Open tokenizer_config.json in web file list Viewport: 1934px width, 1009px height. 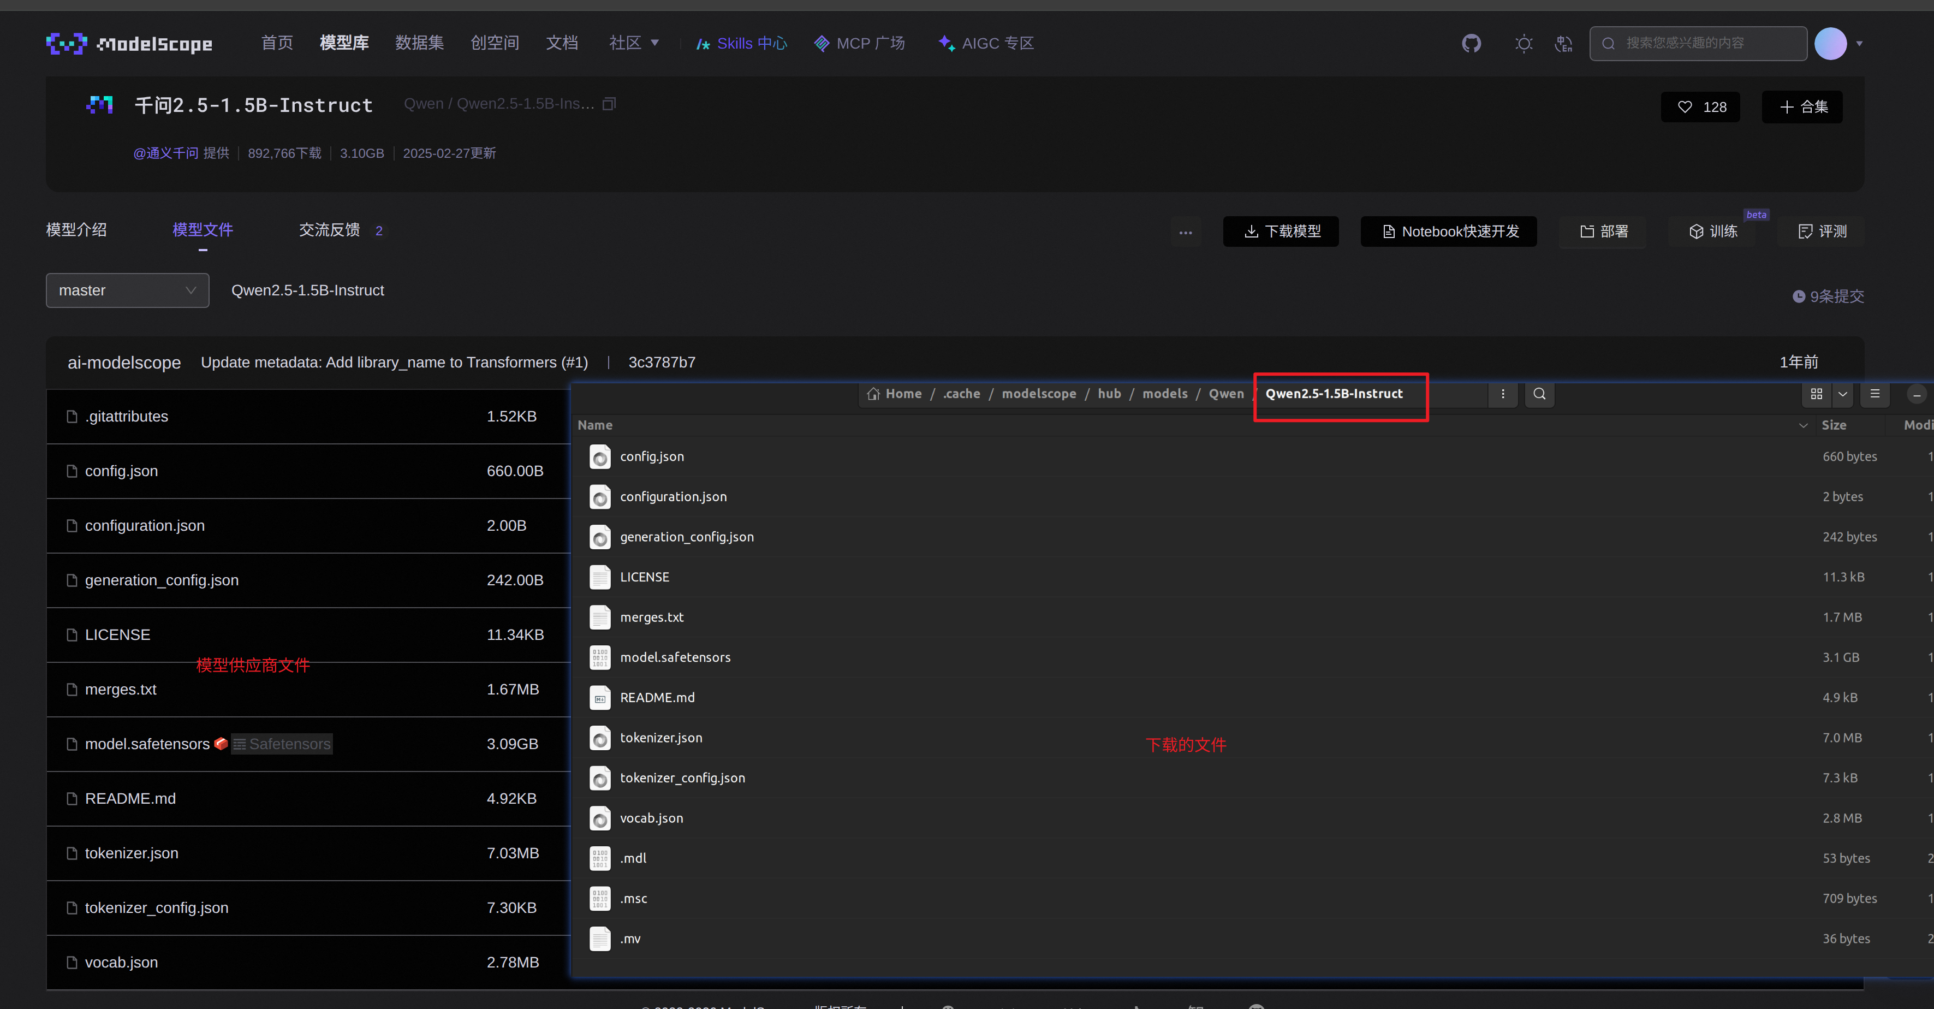click(x=156, y=907)
